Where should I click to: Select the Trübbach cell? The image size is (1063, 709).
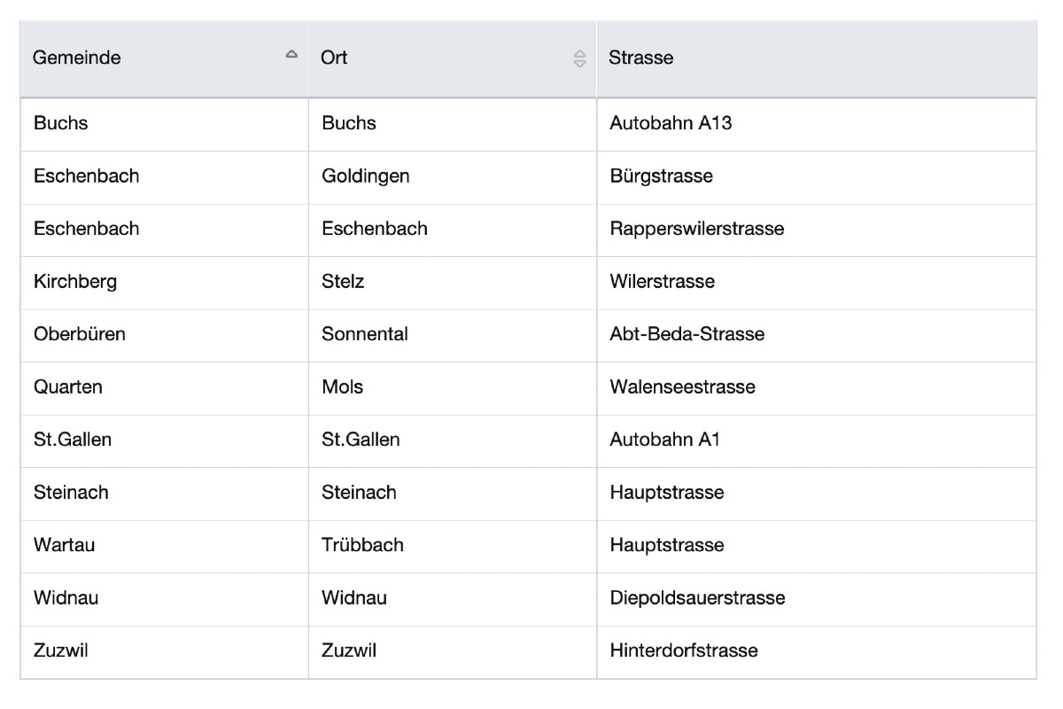pyautogui.click(x=363, y=545)
